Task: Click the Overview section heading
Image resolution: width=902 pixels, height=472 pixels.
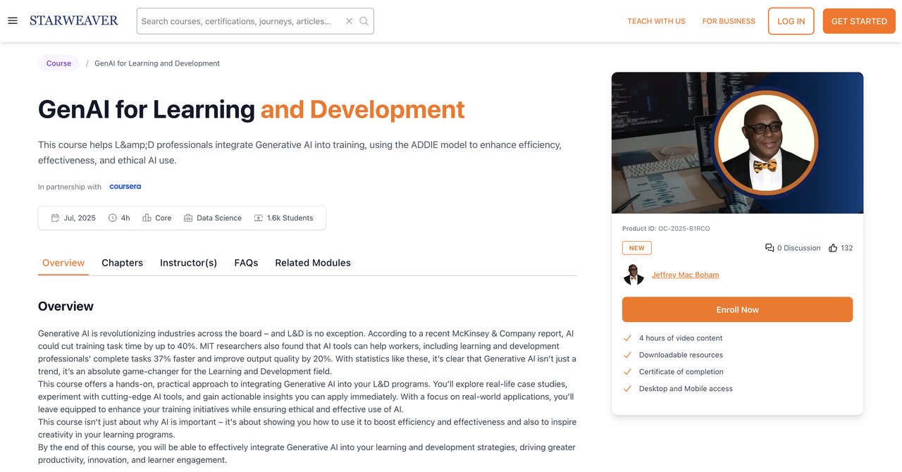Action: [x=66, y=306]
